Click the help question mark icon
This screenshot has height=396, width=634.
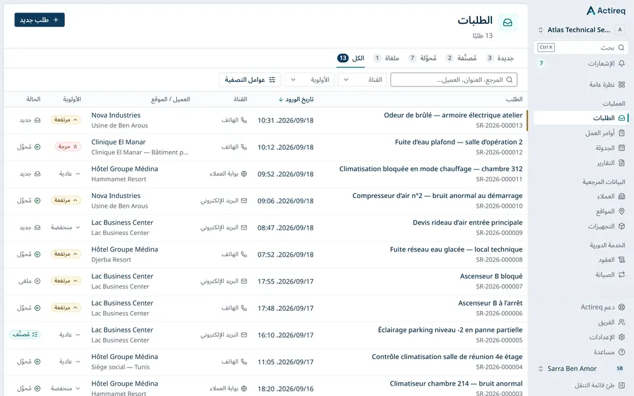coord(621,352)
